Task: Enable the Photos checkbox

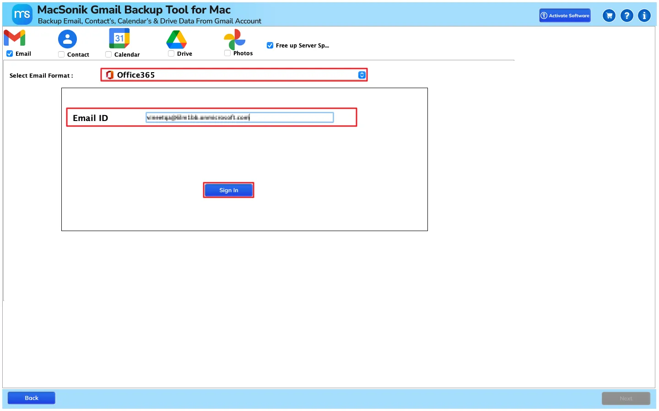Action: (x=227, y=53)
